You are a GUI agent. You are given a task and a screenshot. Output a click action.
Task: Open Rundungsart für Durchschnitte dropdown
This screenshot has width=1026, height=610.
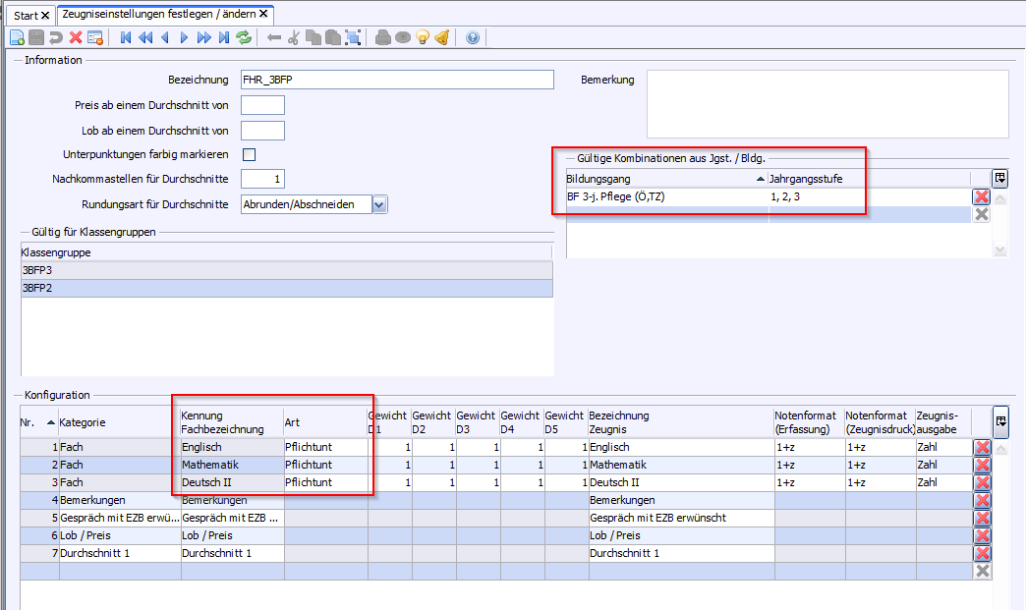point(379,204)
